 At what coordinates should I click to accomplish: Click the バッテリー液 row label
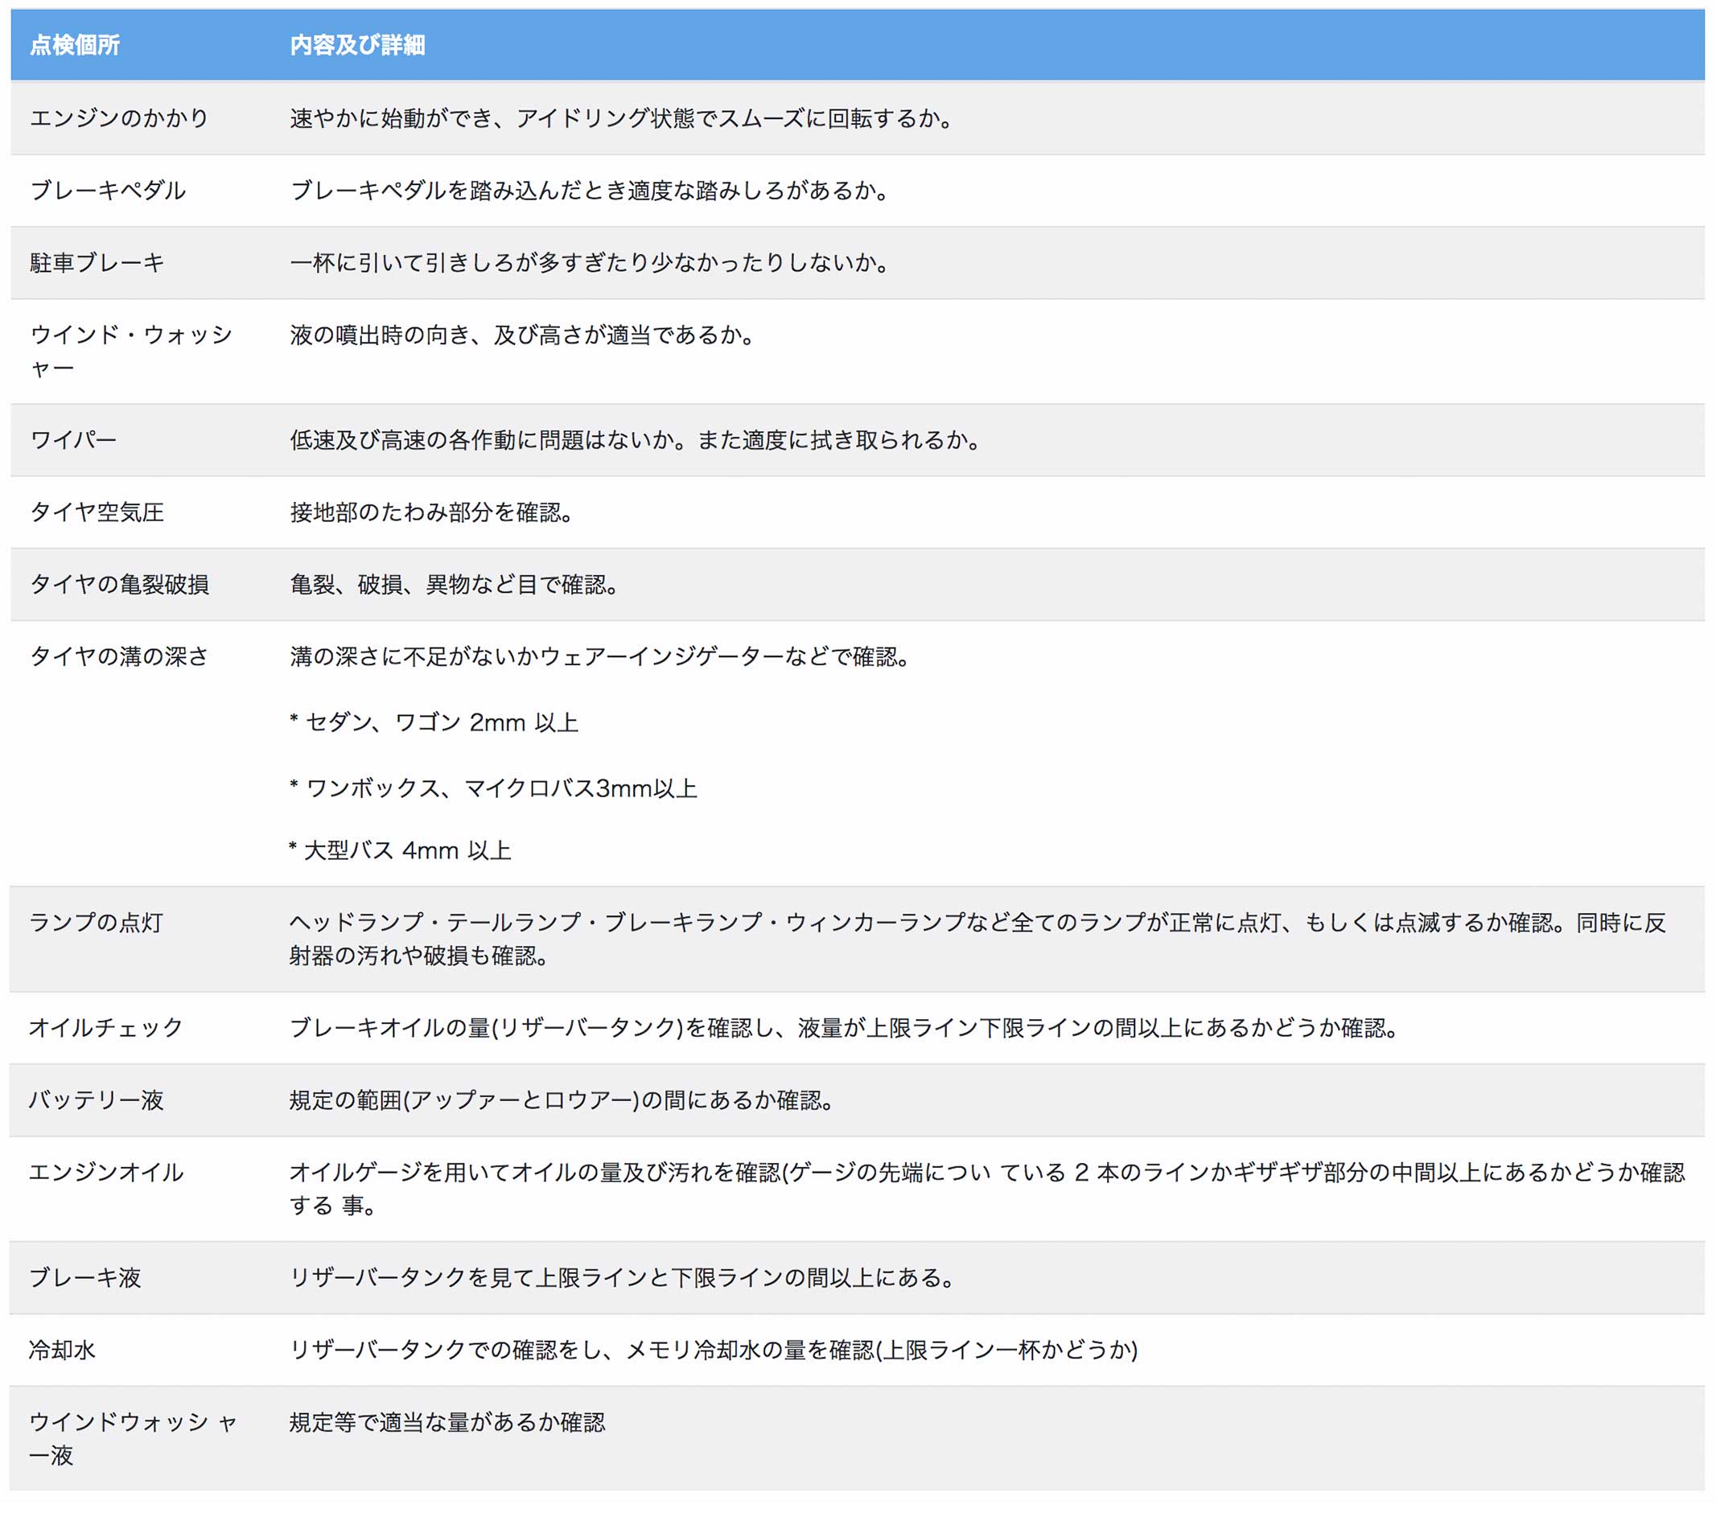[x=96, y=1100]
